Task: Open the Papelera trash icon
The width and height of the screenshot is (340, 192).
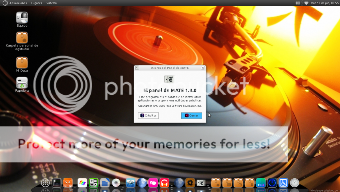Action: (x=22, y=83)
